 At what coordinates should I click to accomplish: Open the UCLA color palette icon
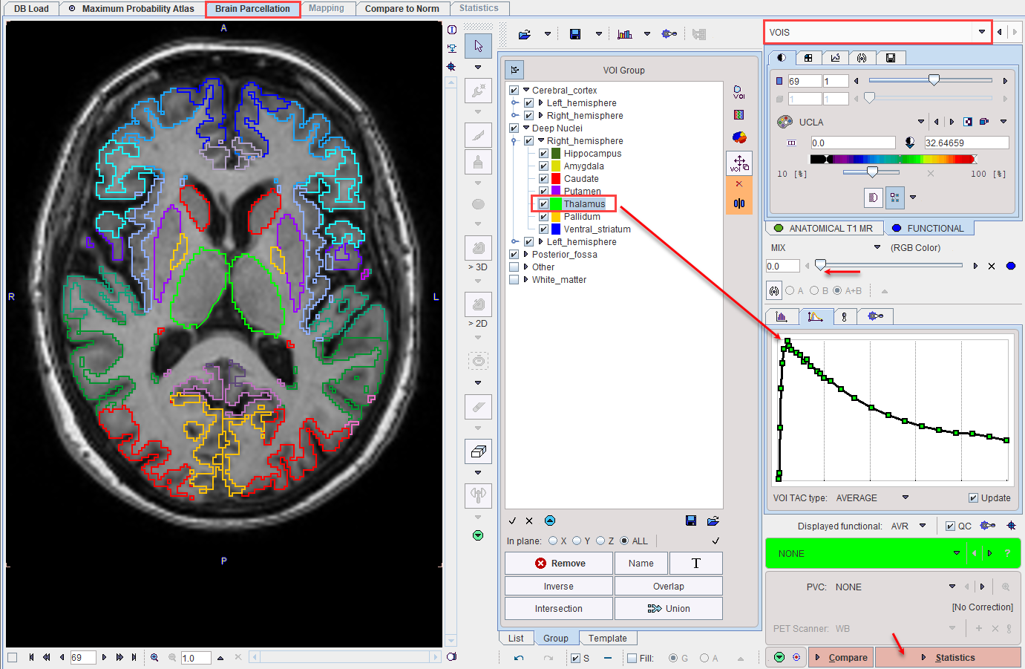click(x=785, y=122)
